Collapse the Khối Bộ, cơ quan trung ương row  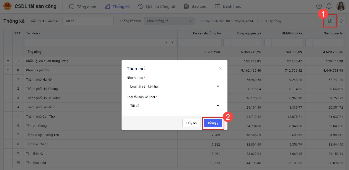[8, 61]
